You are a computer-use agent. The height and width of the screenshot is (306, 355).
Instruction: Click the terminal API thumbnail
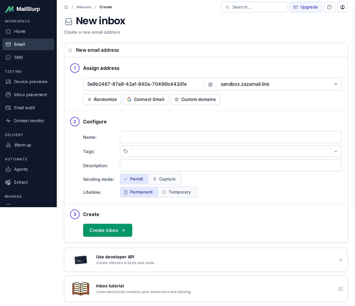[81, 260]
